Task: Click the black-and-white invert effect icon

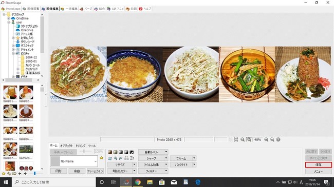Action: pos(132,152)
